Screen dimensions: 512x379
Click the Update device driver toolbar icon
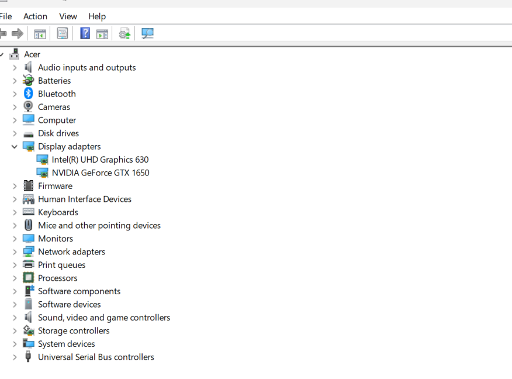pos(124,33)
